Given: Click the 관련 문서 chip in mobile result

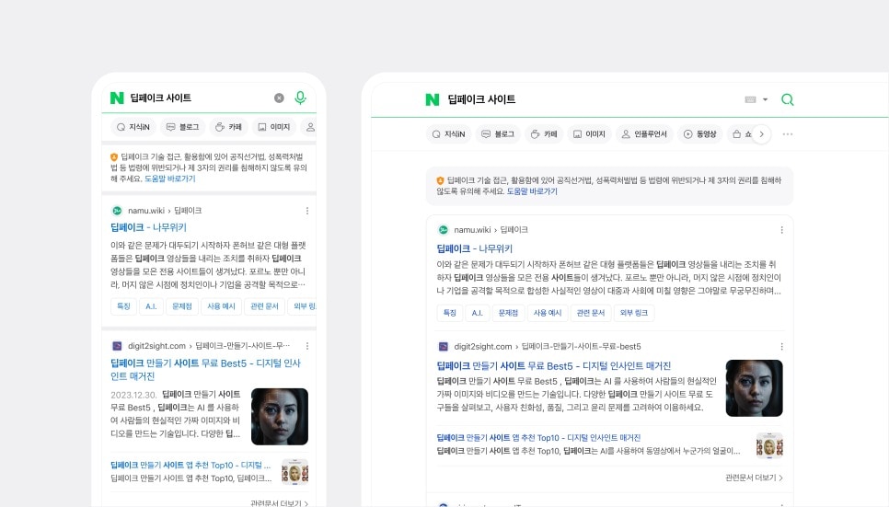Looking at the screenshot, I should tap(264, 306).
